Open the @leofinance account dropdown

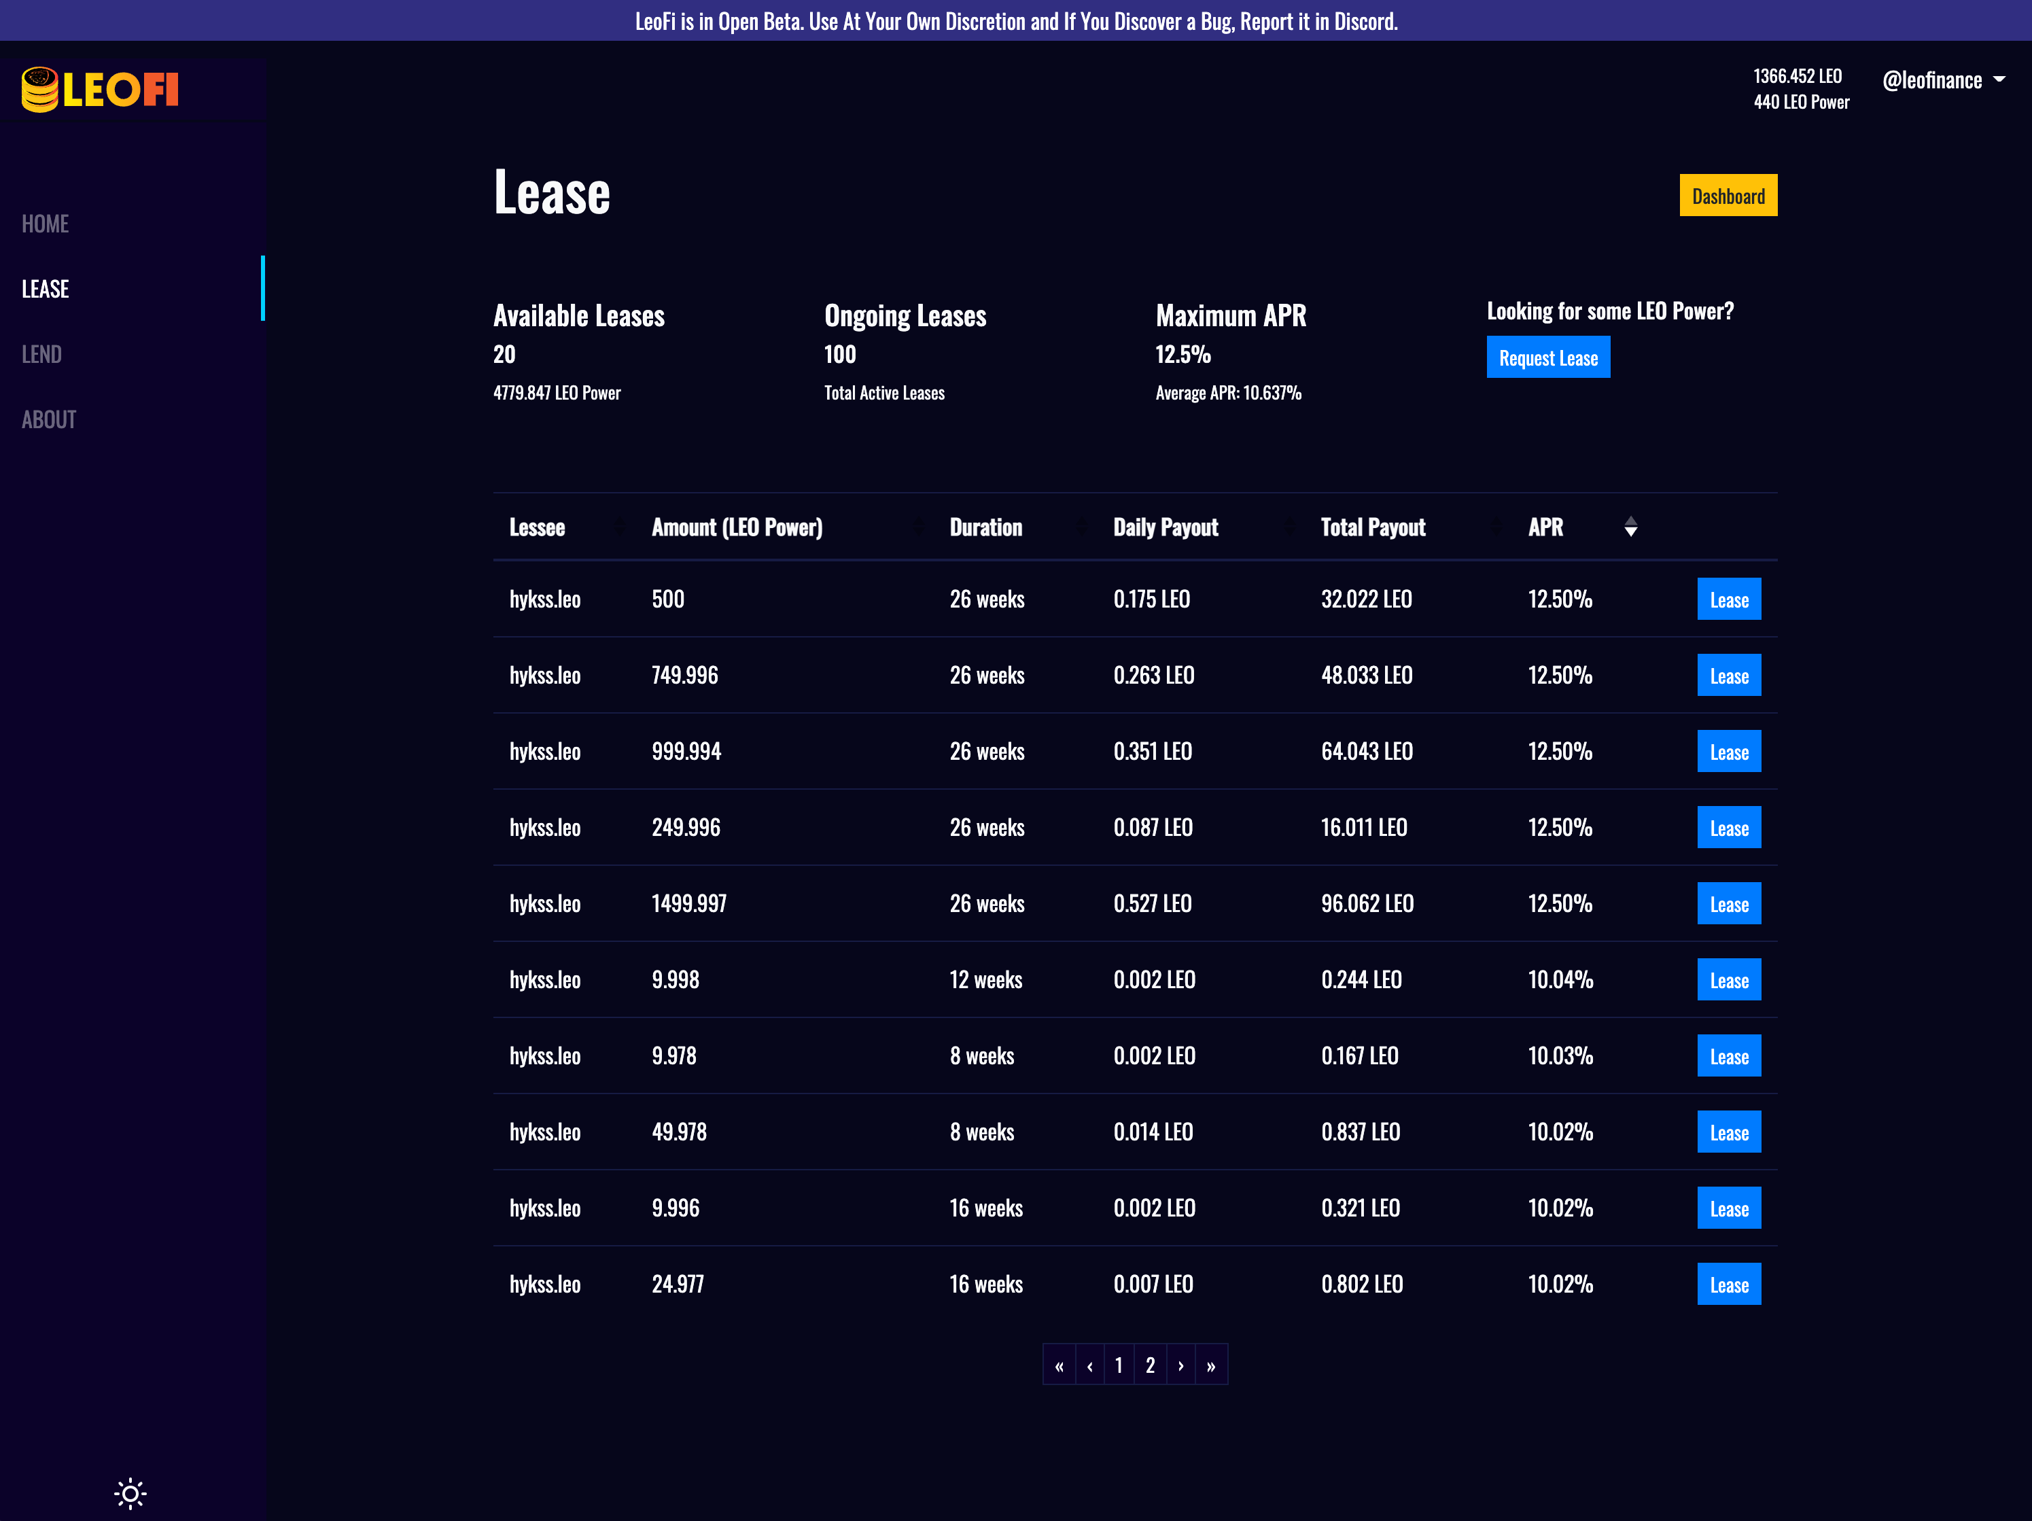coord(1944,81)
